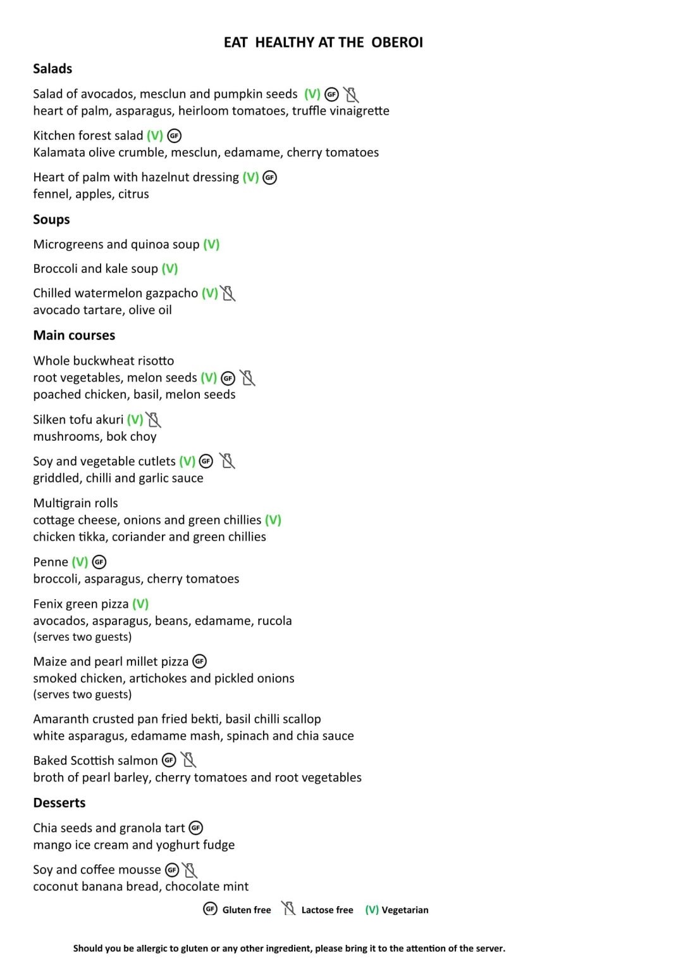Click the gluten-free icon beside Kitchen forest salad
683x967 pixels.
pyautogui.click(x=175, y=136)
